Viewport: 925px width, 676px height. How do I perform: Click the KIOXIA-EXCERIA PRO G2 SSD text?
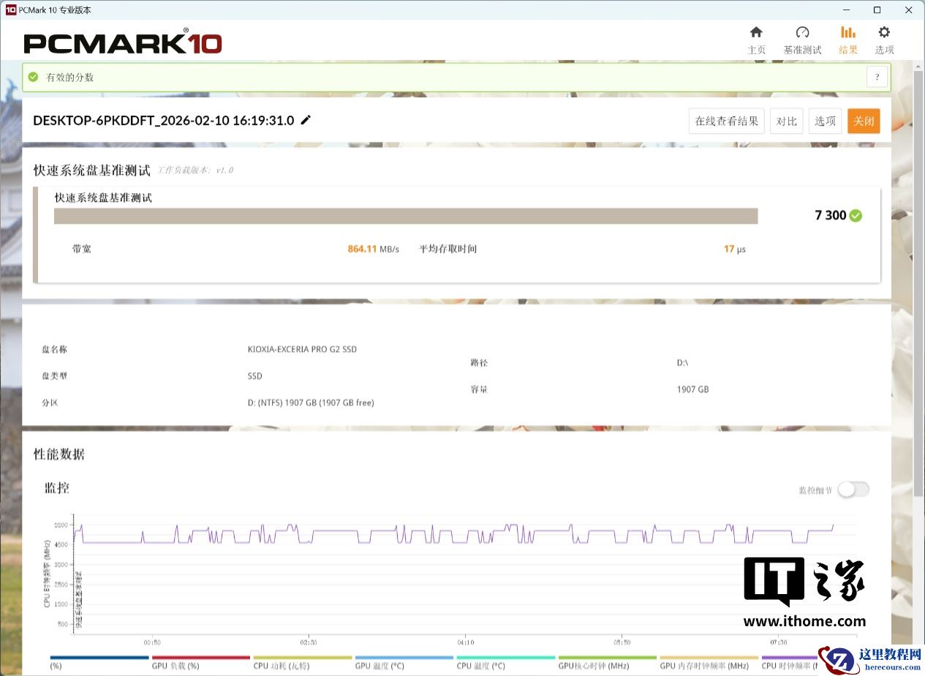pos(302,350)
